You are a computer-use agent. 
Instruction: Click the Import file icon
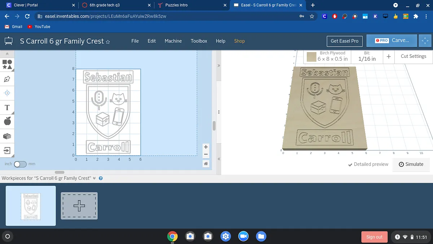7,150
